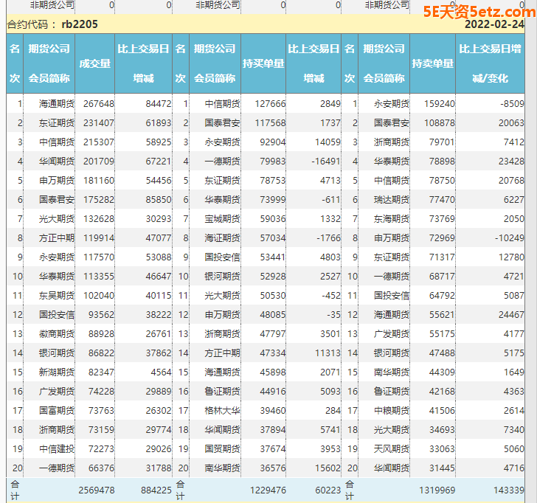Select the contract code rb2205
This screenshot has width=537, height=503.
tap(79, 24)
